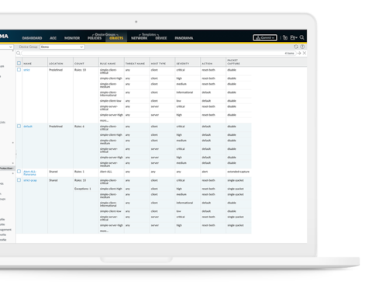Click the filter search magnifier icon
Image resolution: width=372 pixels, height=285 pixels.
click(x=19, y=53)
